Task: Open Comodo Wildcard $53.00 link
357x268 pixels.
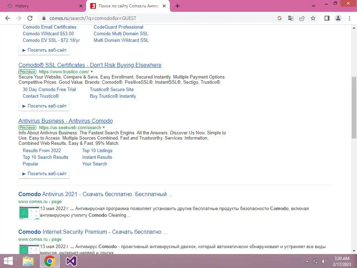Action: point(48,34)
